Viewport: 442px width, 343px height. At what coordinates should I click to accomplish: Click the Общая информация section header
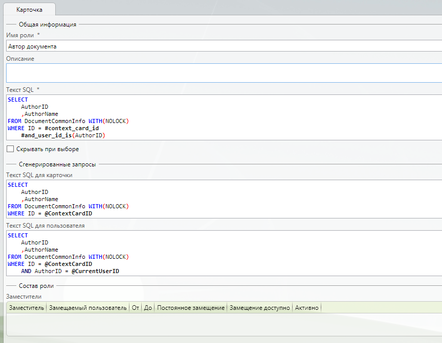48,24
